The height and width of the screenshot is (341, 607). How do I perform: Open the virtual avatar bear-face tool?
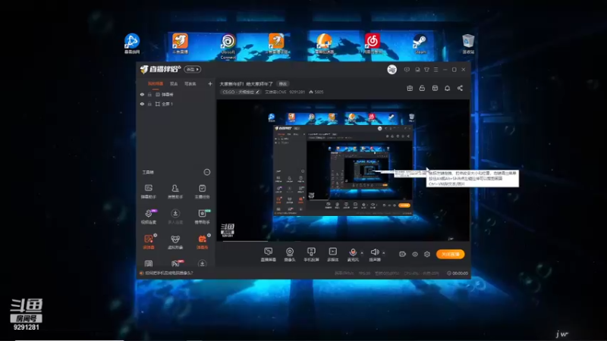[175, 242]
